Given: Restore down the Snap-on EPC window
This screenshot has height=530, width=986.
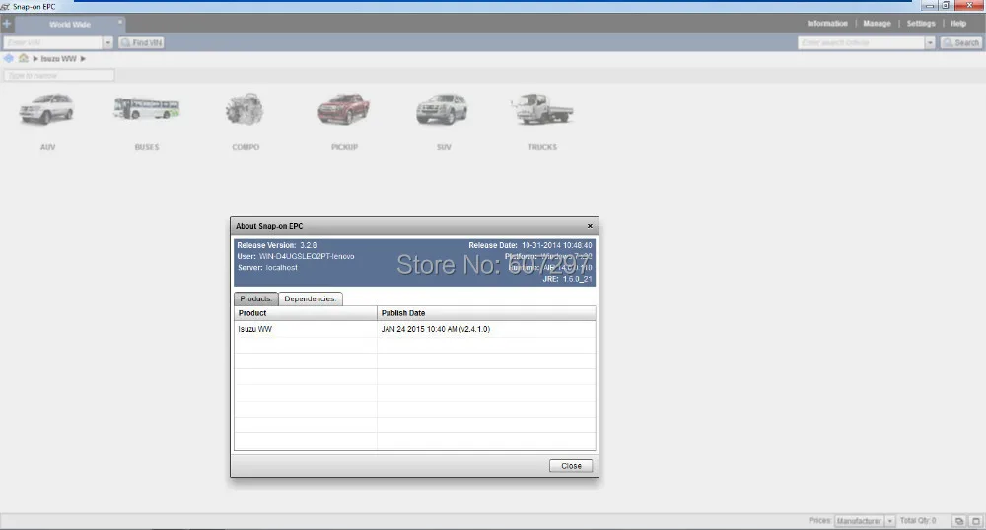Looking at the screenshot, I should 946,6.
